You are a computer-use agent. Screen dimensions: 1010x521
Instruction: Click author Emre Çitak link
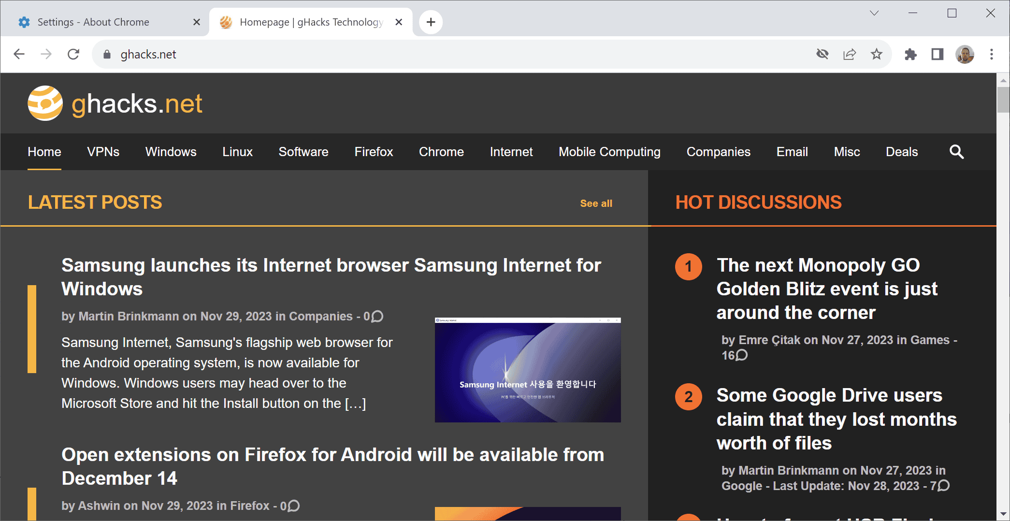pyautogui.click(x=769, y=340)
